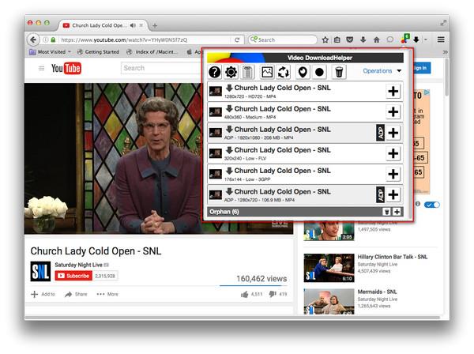This screenshot has width=474, height=354.
Task: Click the YouTube search field
Action: click(x=158, y=68)
